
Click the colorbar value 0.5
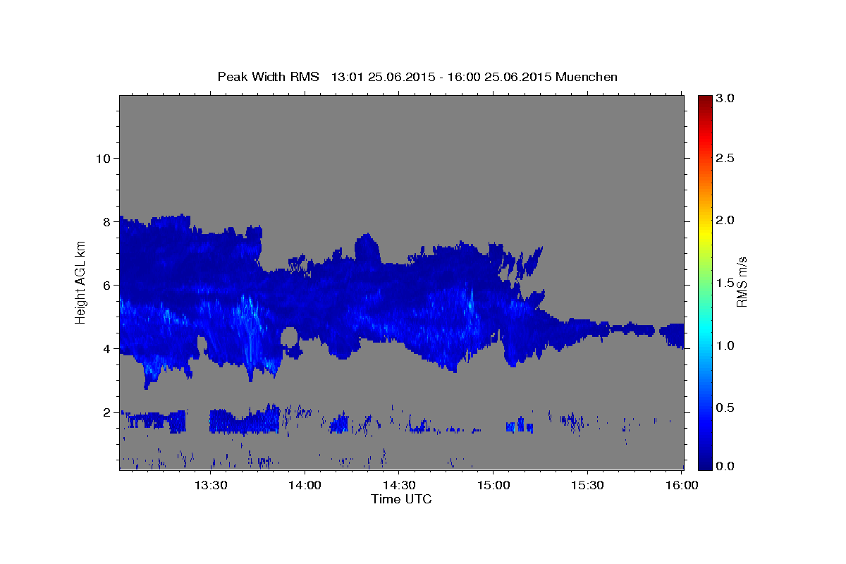pos(725,407)
